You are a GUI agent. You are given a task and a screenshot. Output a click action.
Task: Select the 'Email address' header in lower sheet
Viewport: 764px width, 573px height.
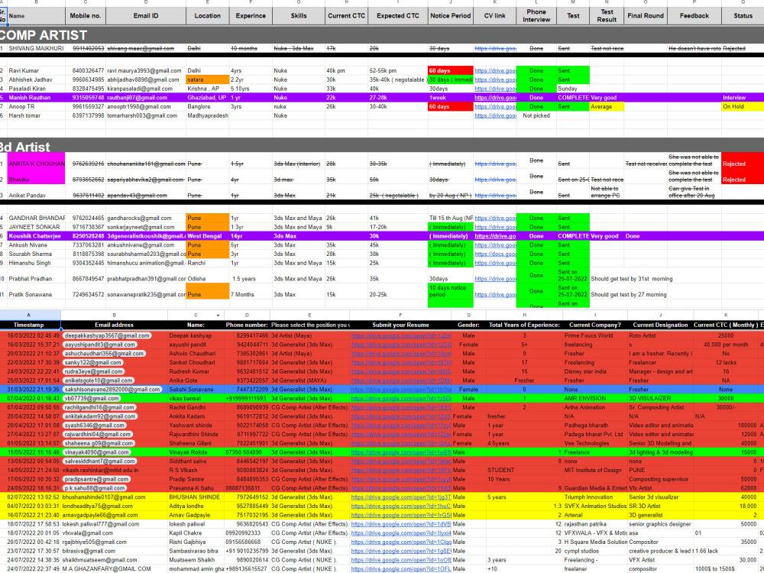114,325
